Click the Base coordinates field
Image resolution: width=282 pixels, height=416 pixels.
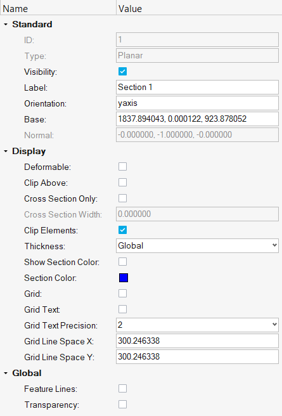[x=197, y=119]
